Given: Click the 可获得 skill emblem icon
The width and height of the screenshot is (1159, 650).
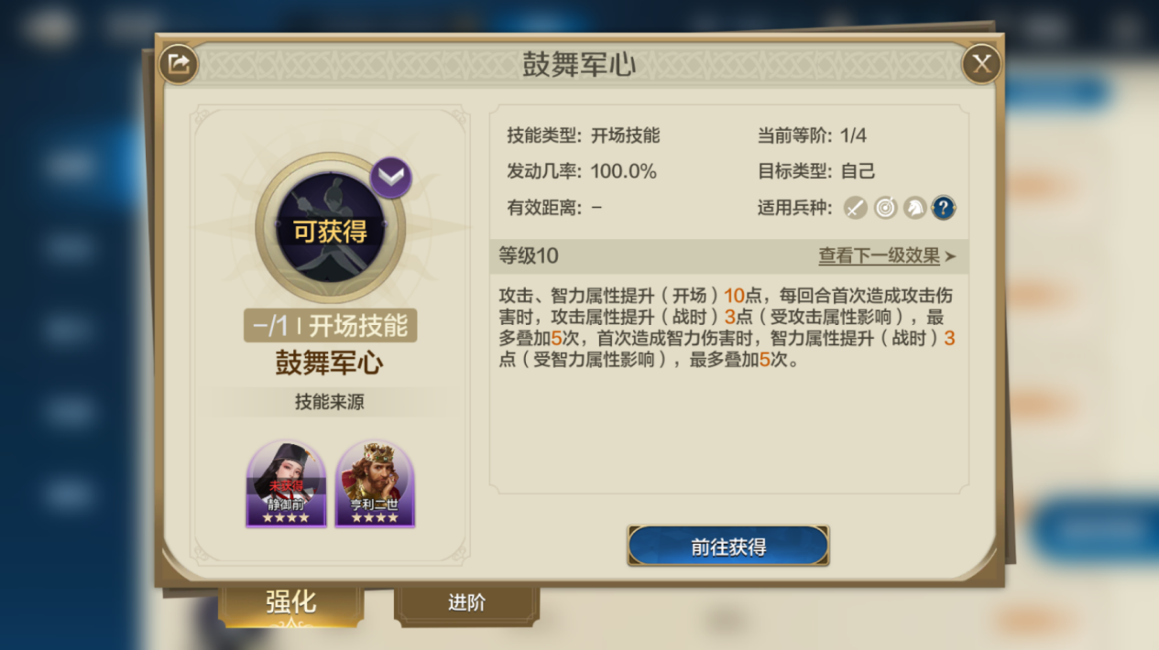Looking at the screenshot, I should tap(331, 229).
